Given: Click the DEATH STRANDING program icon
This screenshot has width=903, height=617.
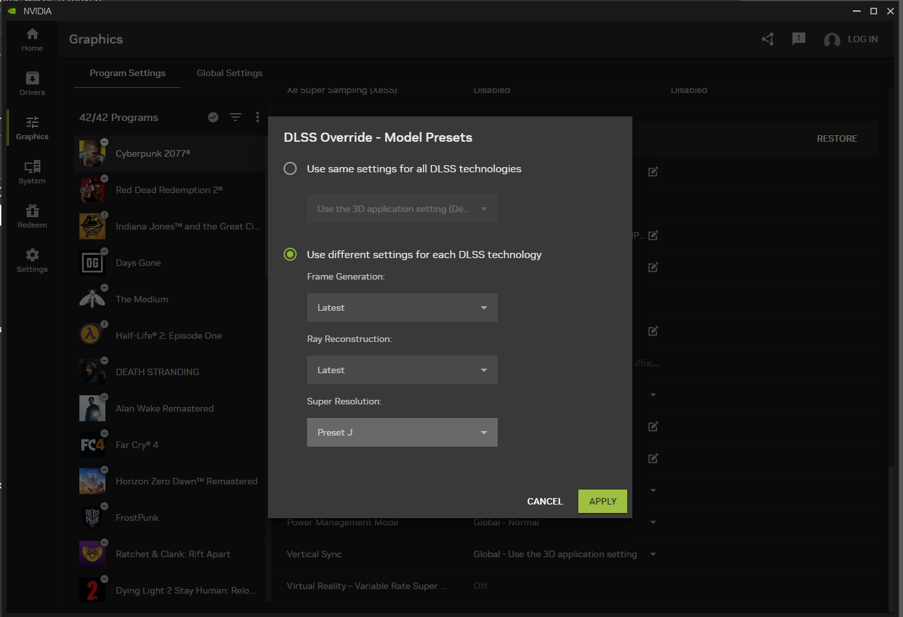Looking at the screenshot, I should click(x=92, y=372).
